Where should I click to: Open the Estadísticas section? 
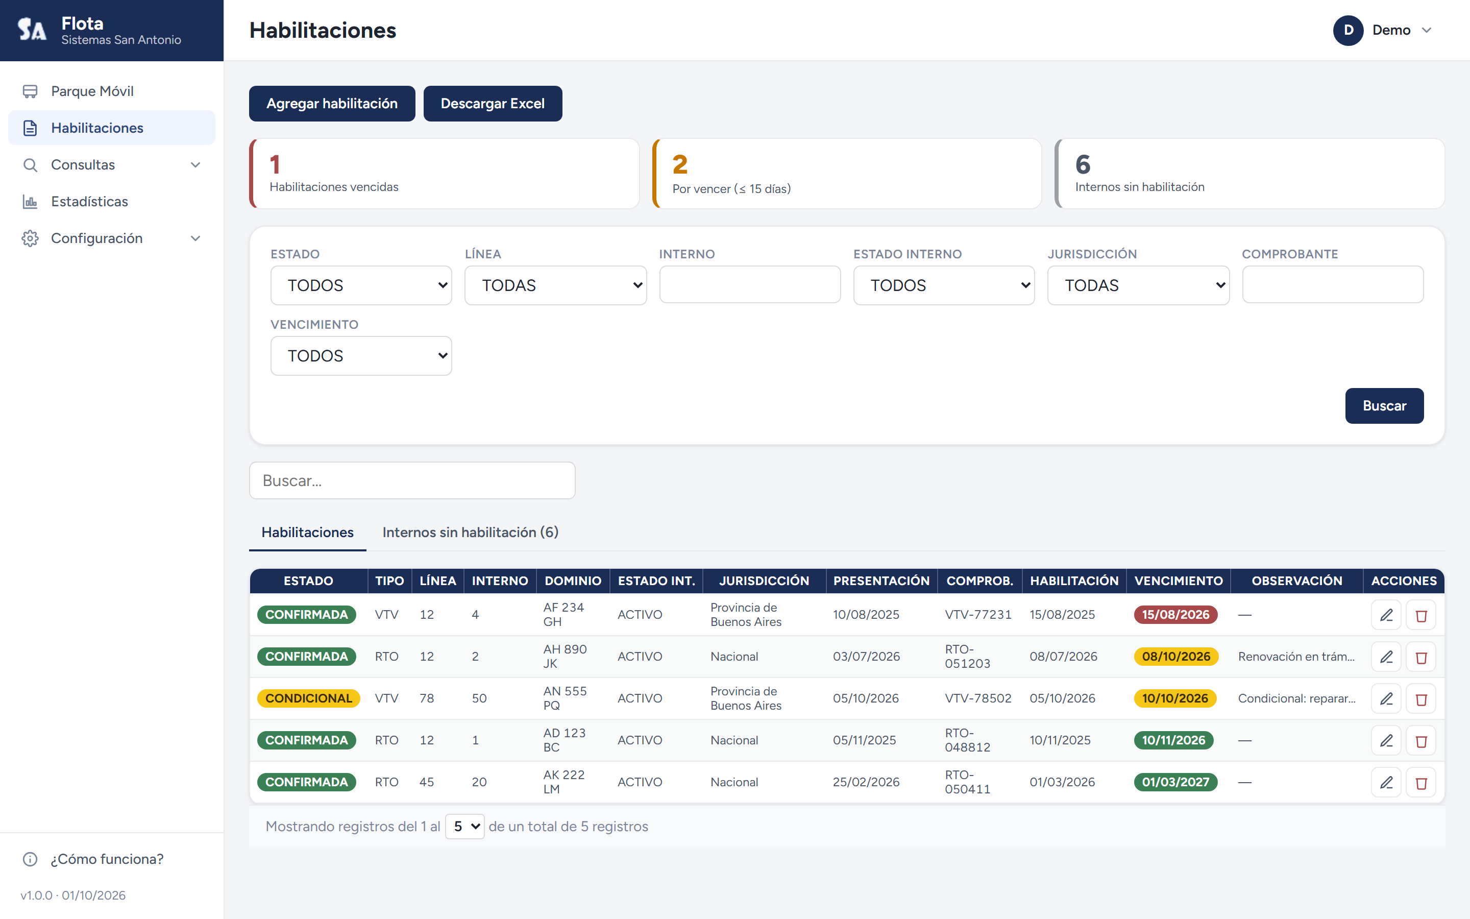[x=112, y=201]
